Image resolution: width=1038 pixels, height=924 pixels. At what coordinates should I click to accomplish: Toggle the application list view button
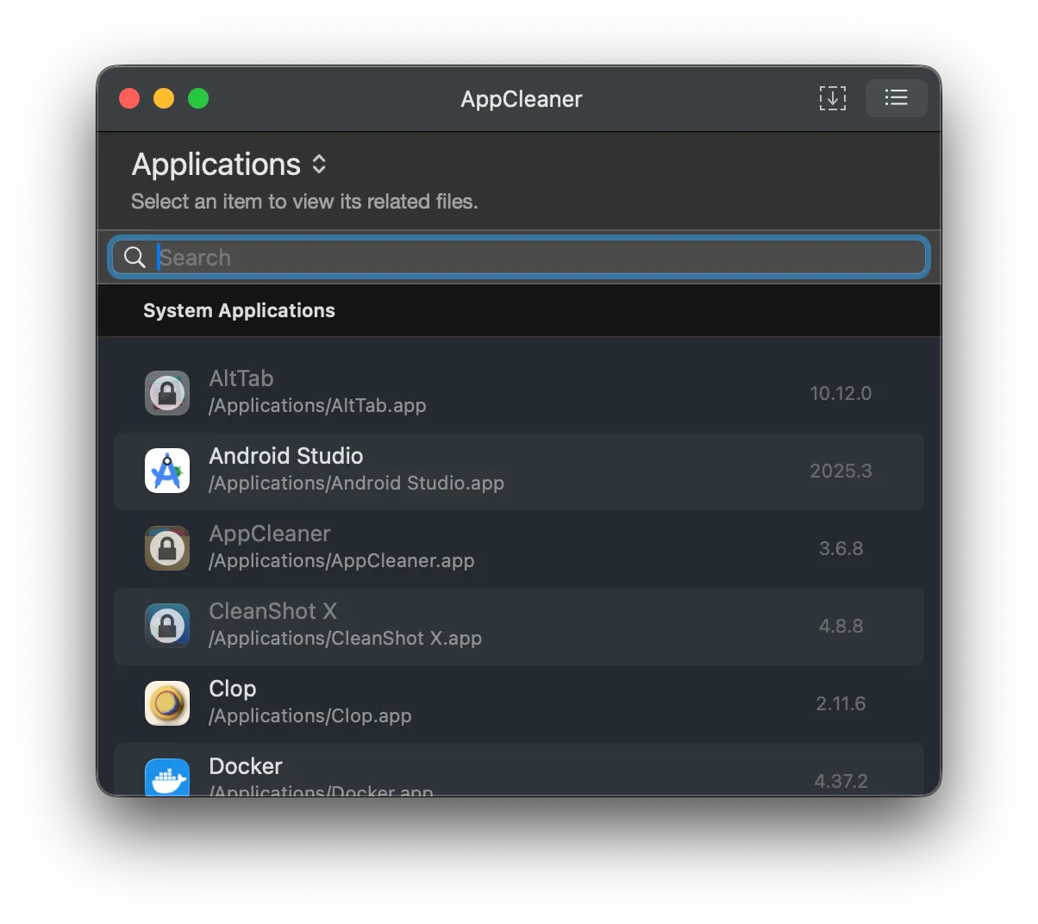tap(896, 97)
